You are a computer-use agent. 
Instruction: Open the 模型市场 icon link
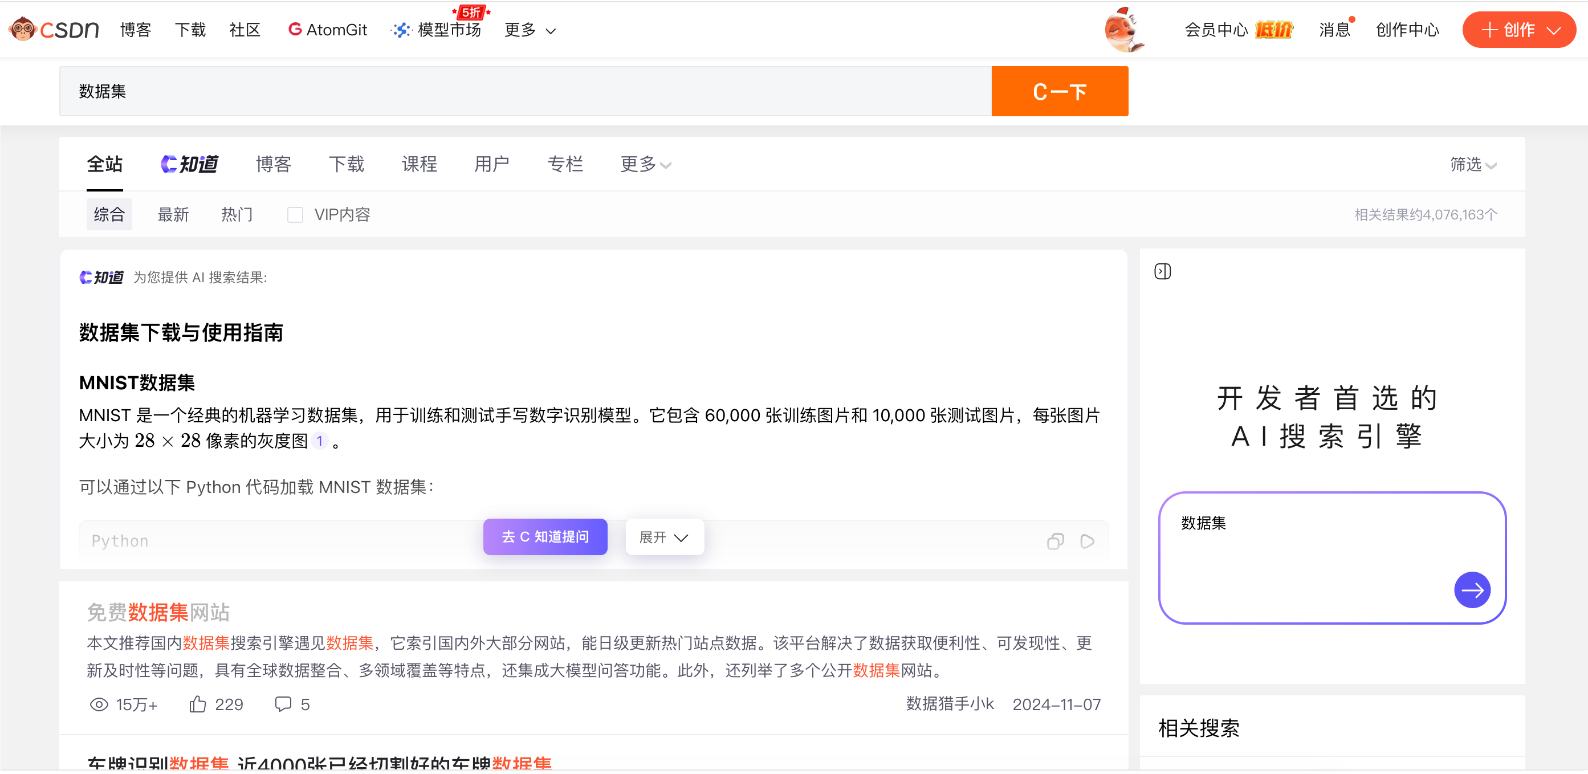coord(401,30)
